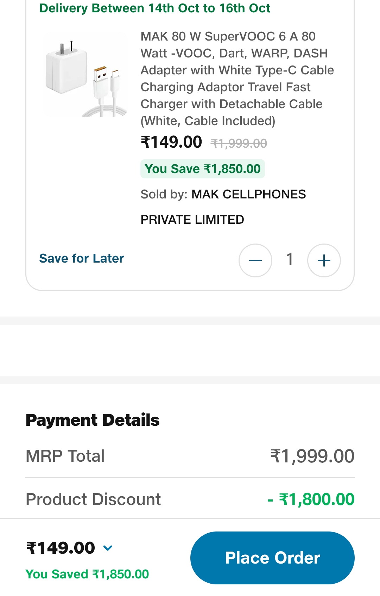Tap the struck-through ₹1,999.00 original price
Viewport: 380px width, 596px height.
coord(239,143)
